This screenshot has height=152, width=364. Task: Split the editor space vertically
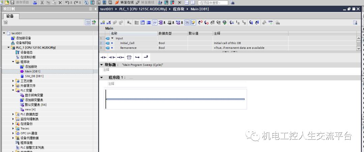tap(193, 3)
